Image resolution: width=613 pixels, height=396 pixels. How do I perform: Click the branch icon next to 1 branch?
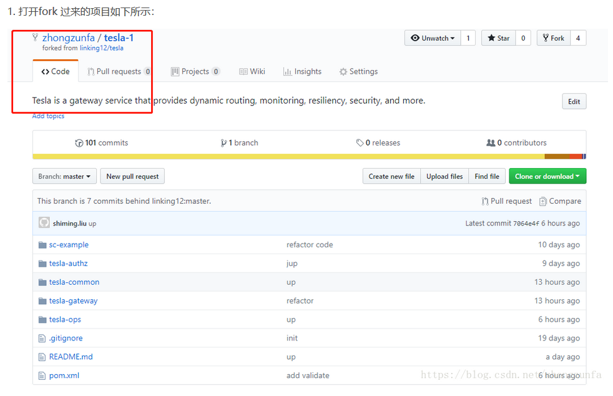(x=223, y=143)
